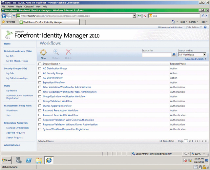Check the AD Distribution Group row
This screenshot has height=170, width=210.
tap(40, 68)
